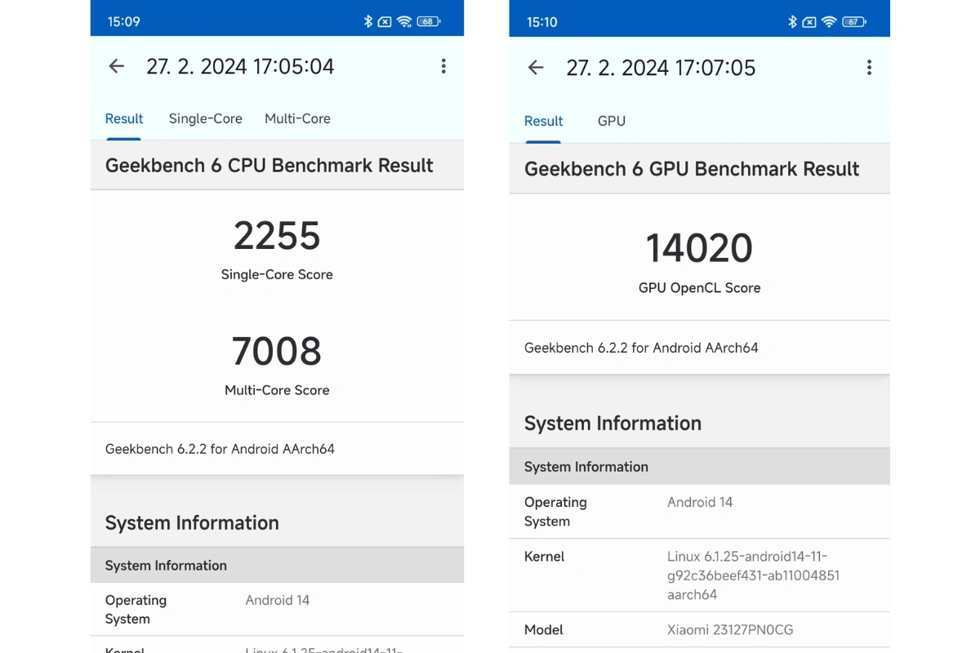Tap the no-SIM icon in left status bar
This screenshot has width=980, height=653.
click(x=385, y=22)
